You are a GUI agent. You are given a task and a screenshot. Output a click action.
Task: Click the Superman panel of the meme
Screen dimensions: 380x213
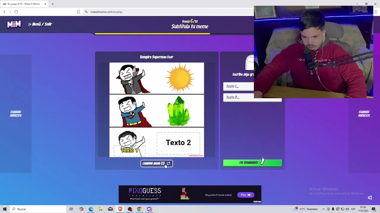point(157,111)
